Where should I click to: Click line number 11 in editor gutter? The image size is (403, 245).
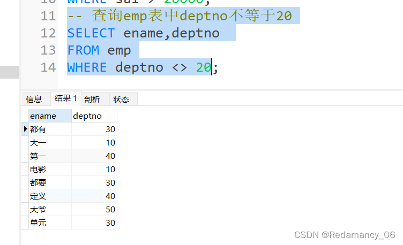[x=48, y=16]
